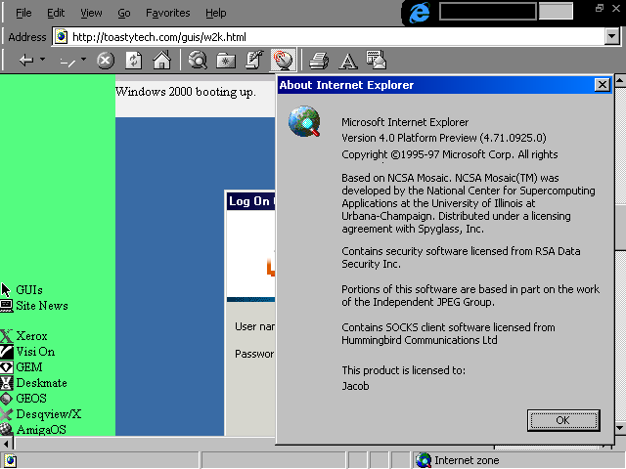Open the History scroll toolbar icon
The height and width of the screenshot is (469, 626).
click(254, 61)
